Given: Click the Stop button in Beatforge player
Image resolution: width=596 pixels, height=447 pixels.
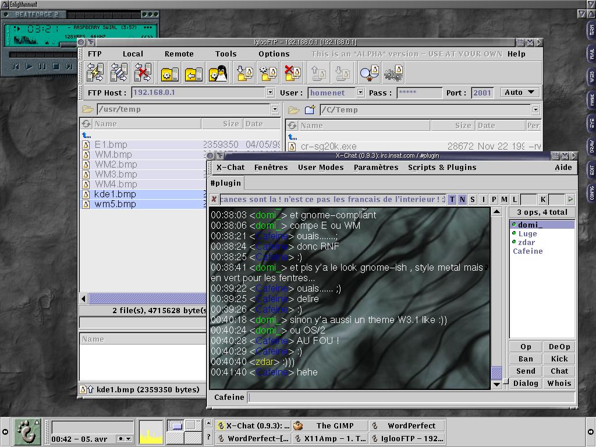Looking at the screenshot, I should [x=55, y=66].
